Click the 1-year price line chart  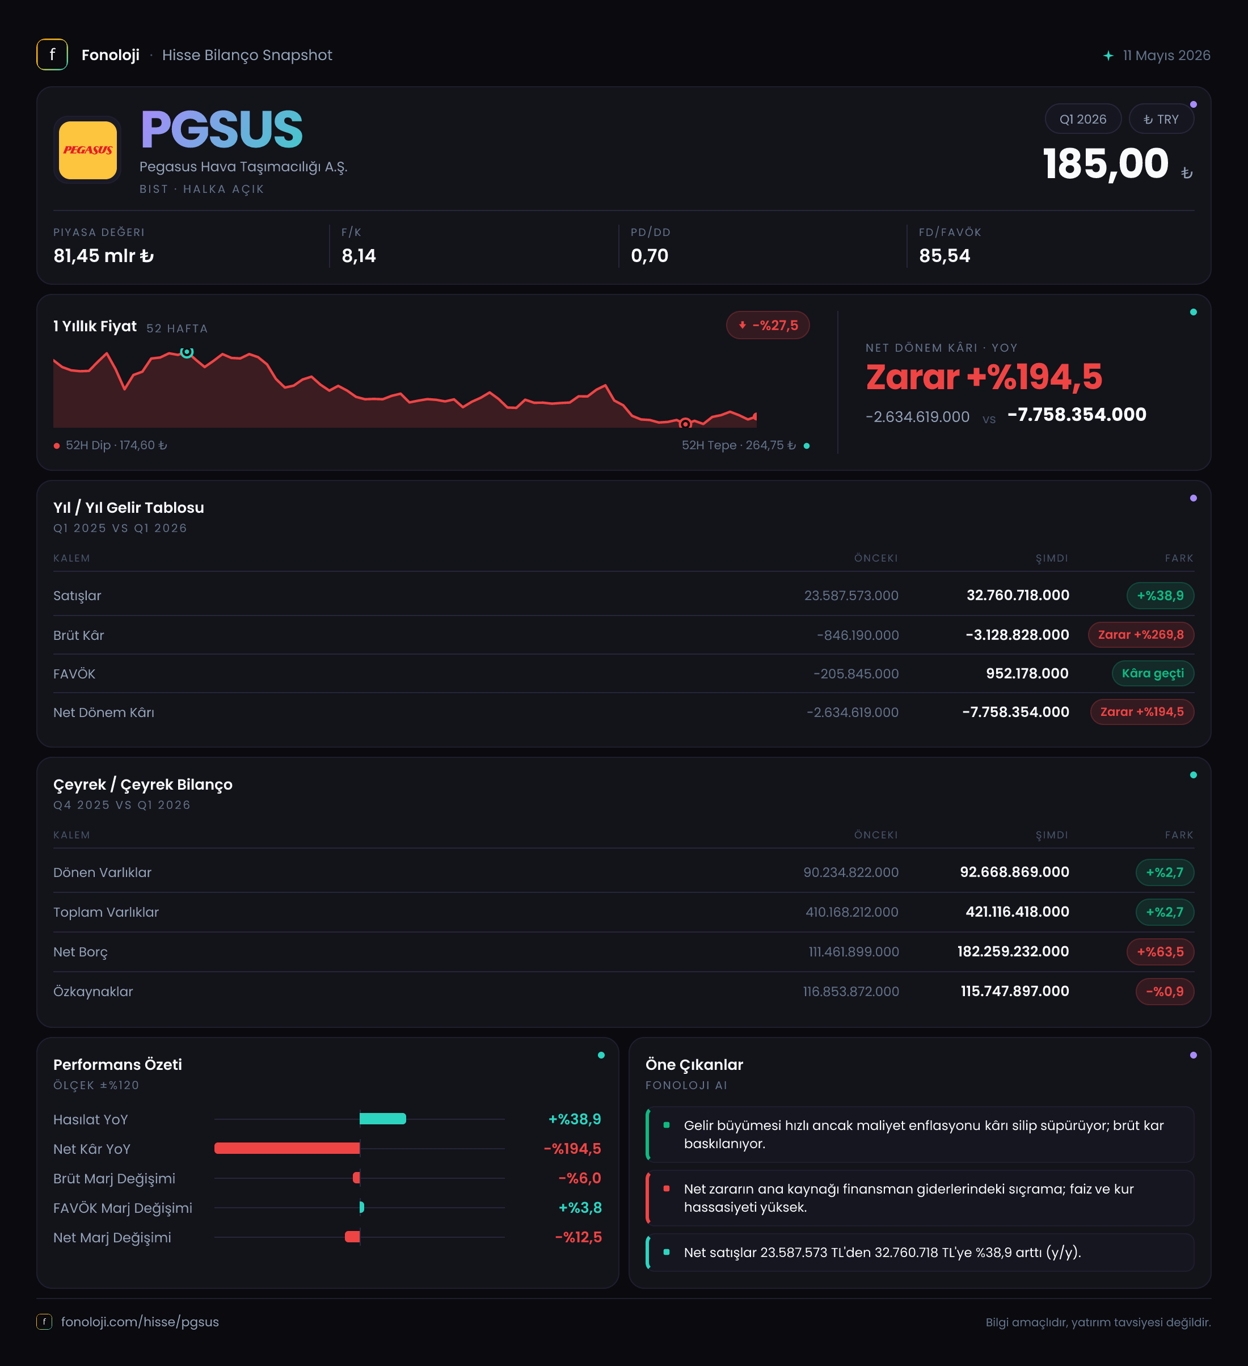405,387
